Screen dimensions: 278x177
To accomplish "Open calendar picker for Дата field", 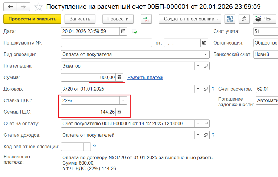I will click(123, 31).
